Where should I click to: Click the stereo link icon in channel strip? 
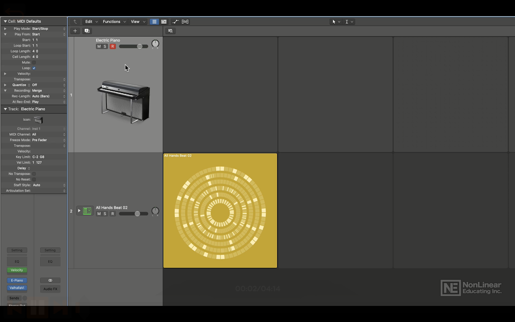tap(50, 280)
